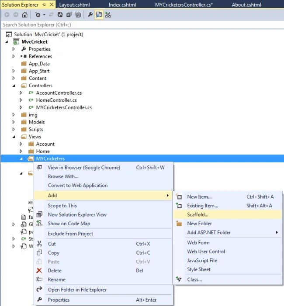Expand AccountController.cs node
This screenshot has height=306, width=284.
point(21,93)
